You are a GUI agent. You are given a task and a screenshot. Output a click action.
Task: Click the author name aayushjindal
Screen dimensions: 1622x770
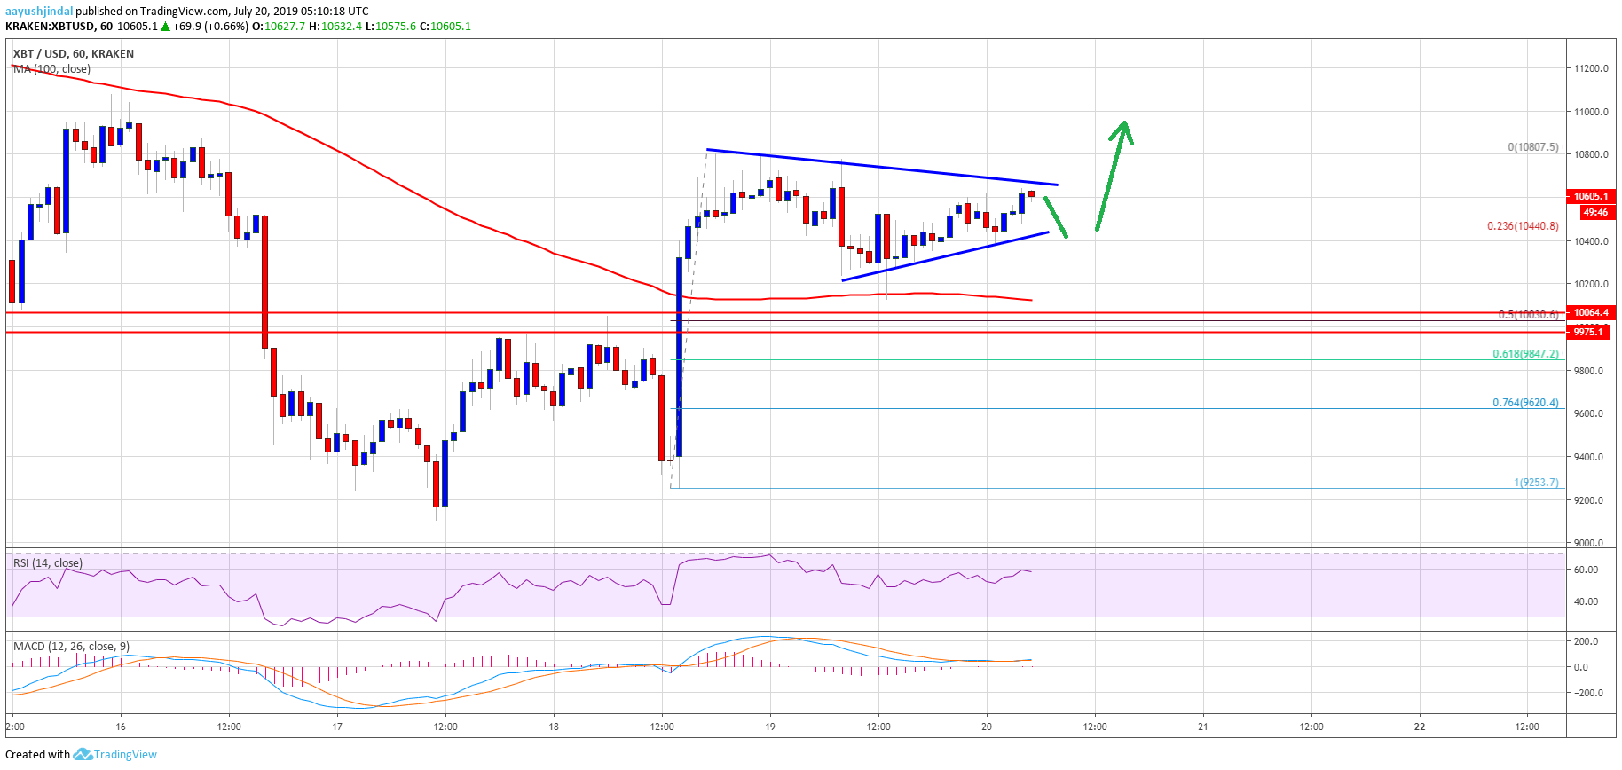(x=39, y=12)
